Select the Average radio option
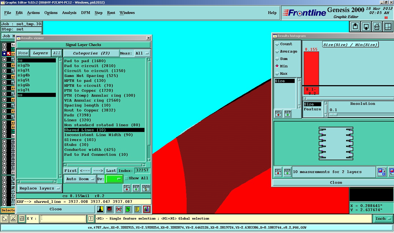The height and width of the screenshot is (233, 394). [x=277, y=51]
